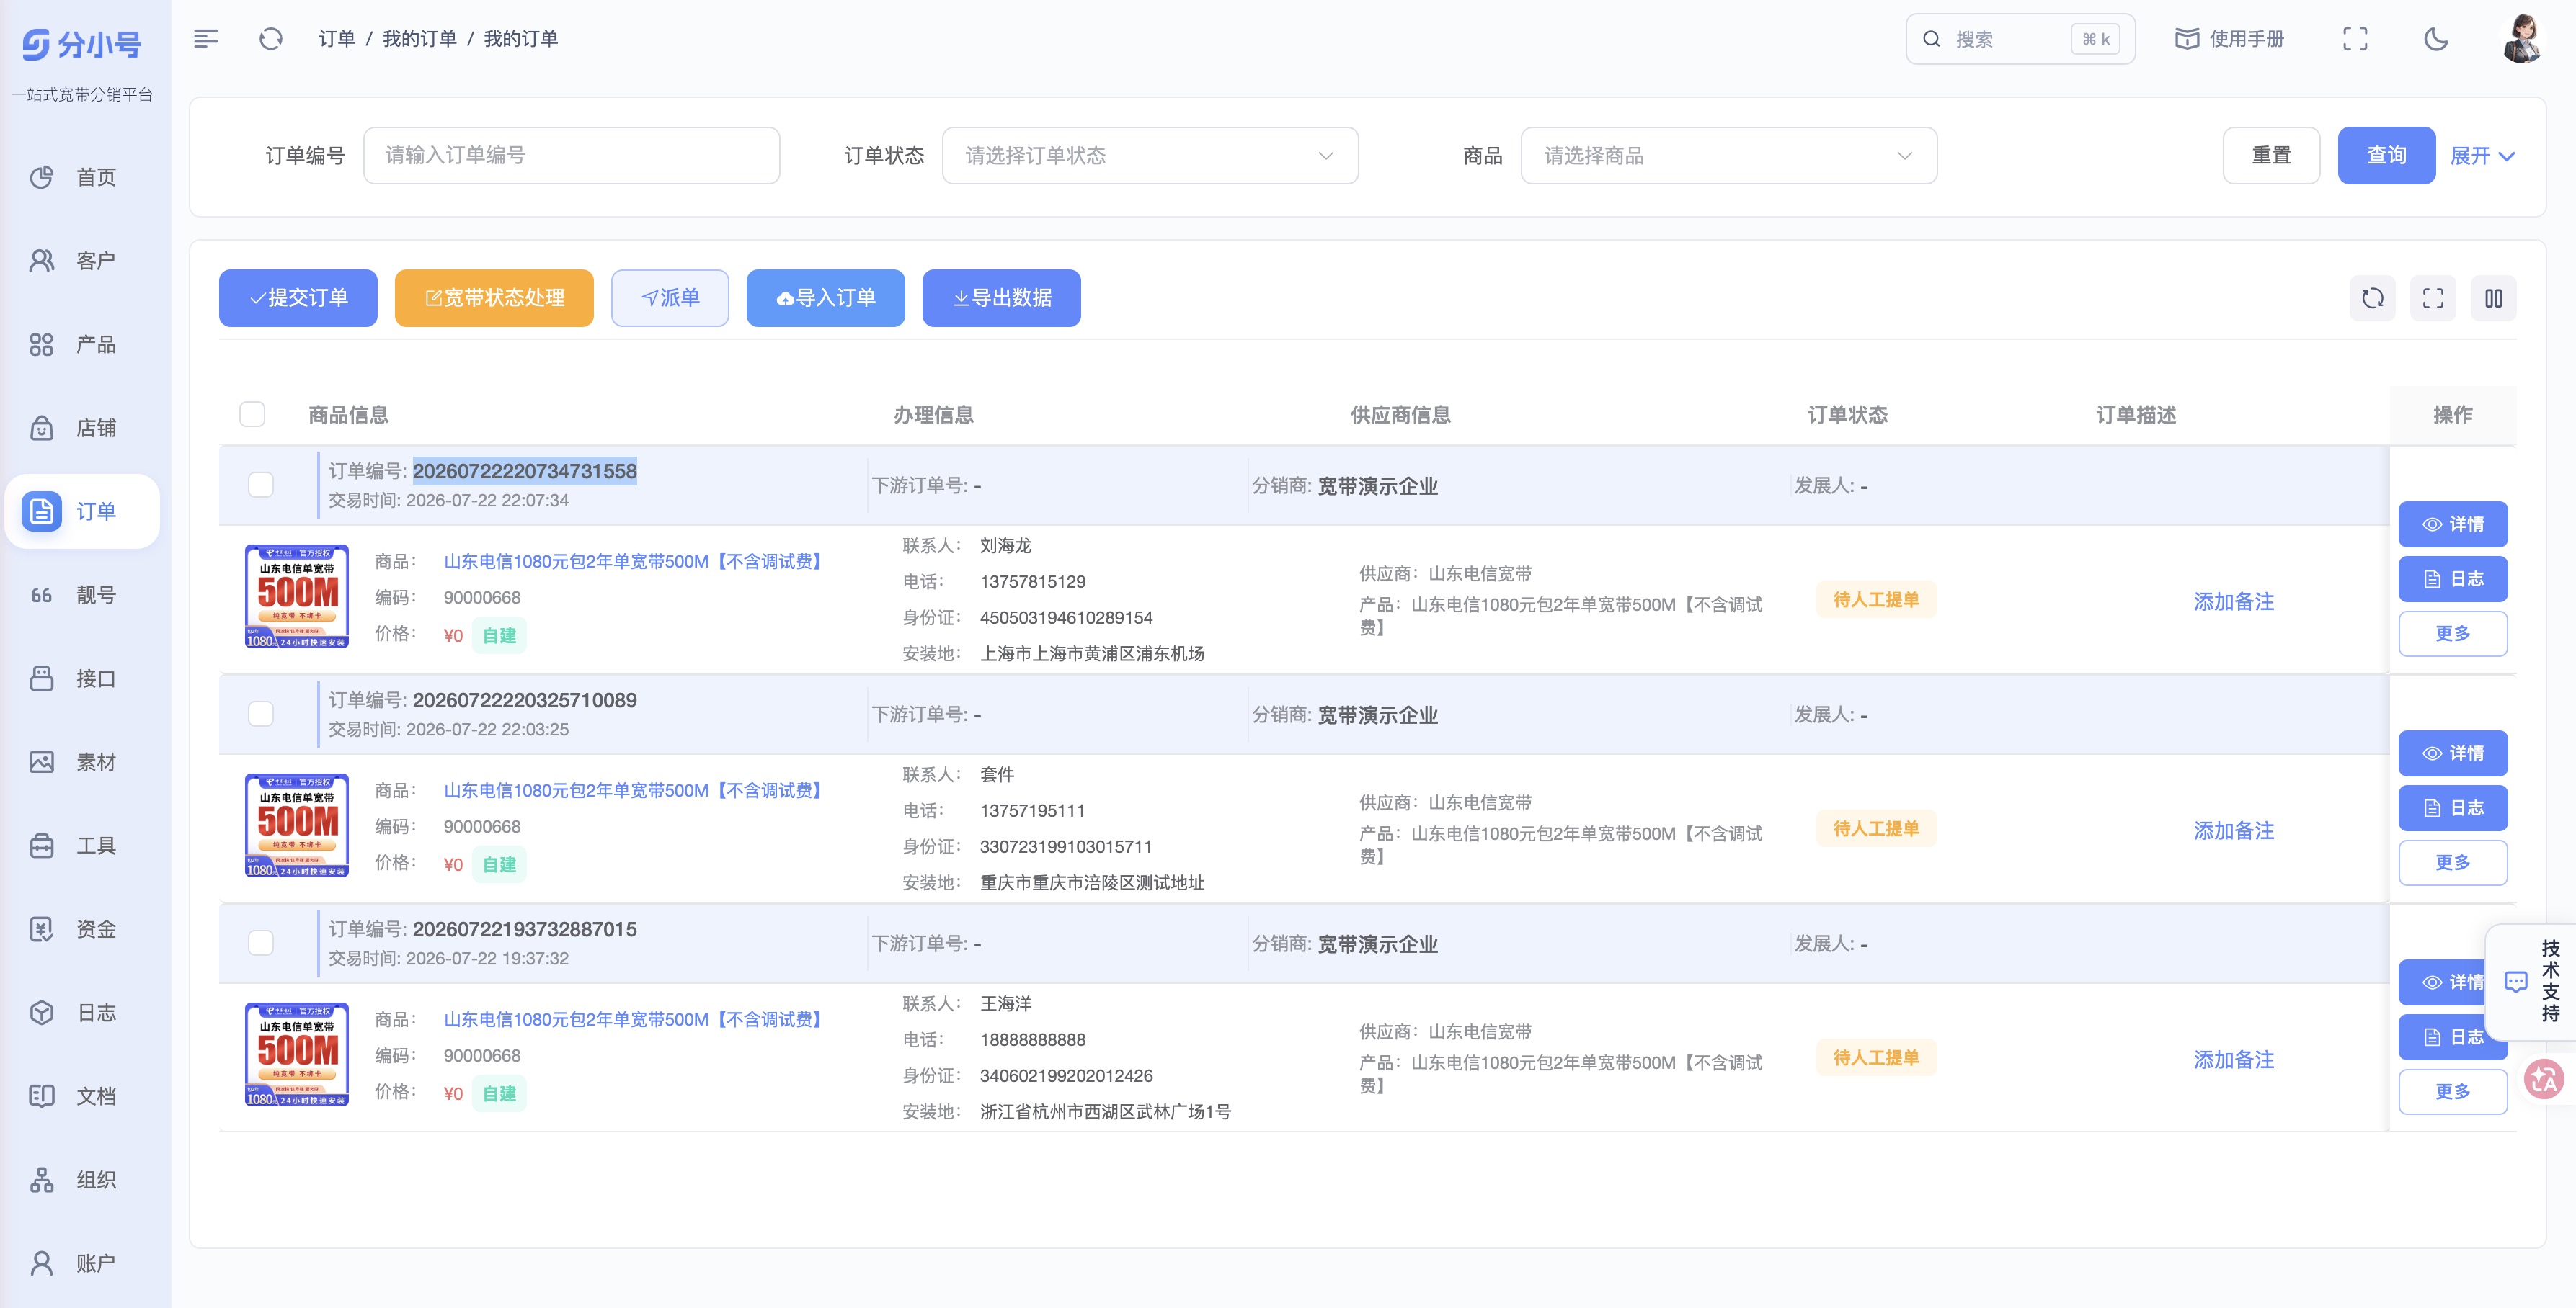Open 产品 sidebar menu
This screenshot has height=1308, width=2576.
pyautogui.click(x=82, y=345)
